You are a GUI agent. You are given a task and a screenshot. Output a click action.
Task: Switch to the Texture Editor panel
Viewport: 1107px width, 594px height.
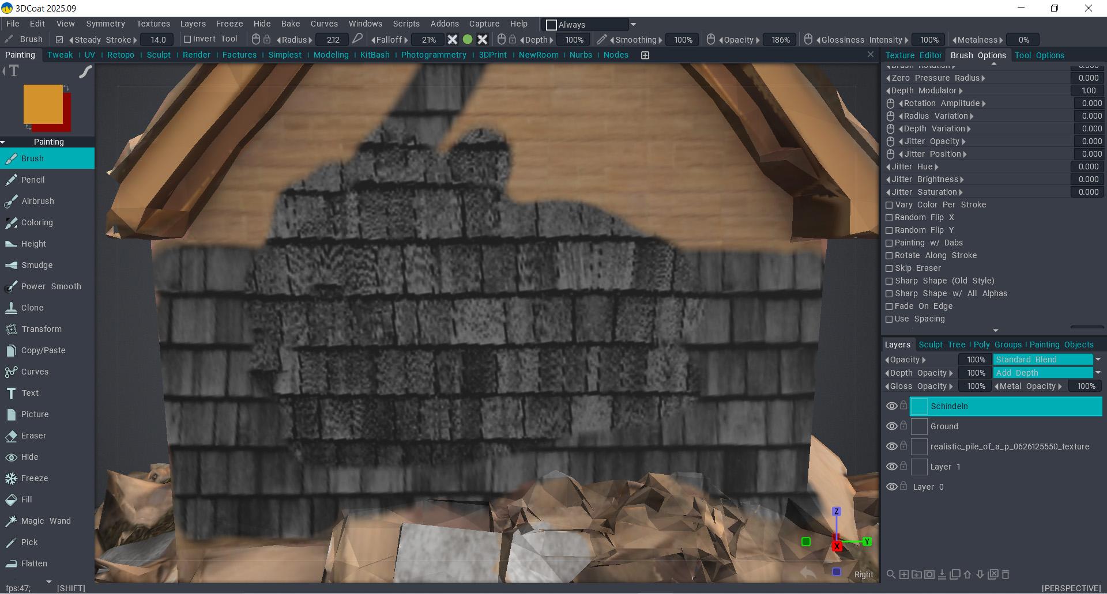pyautogui.click(x=913, y=55)
